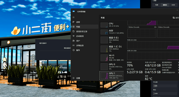
Task: Select the CPU 6% 4.14 GHz entry
Action: (x=112, y=25)
